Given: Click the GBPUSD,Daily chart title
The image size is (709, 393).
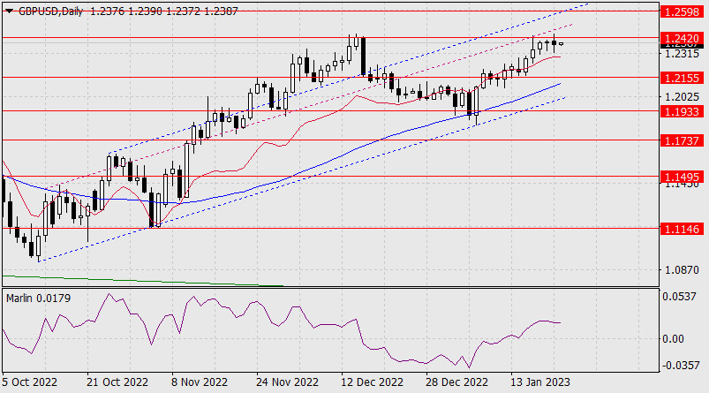Looking at the screenshot, I should point(50,11).
